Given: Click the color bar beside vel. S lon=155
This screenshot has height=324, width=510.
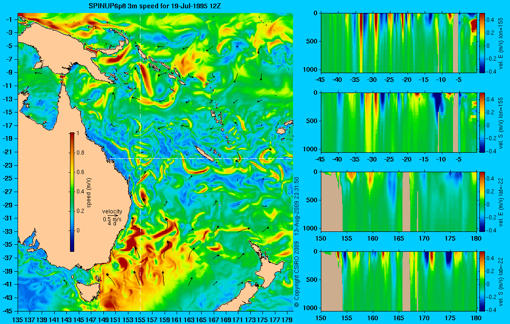Looking at the screenshot, I should 482,122.
